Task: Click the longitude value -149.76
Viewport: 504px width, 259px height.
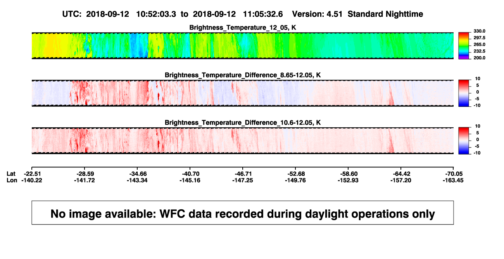Action: click(296, 180)
